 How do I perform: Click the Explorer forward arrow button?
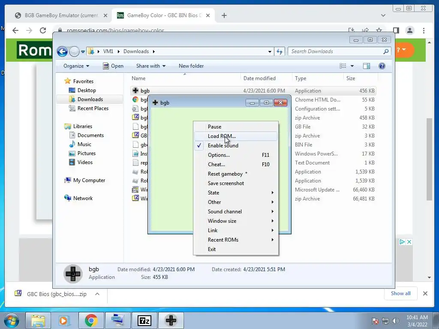(x=74, y=51)
